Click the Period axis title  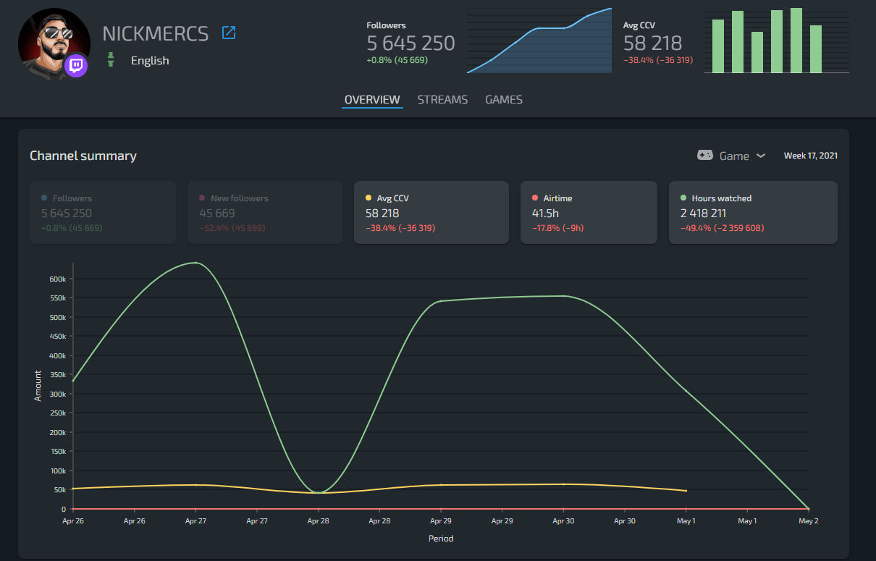[441, 539]
